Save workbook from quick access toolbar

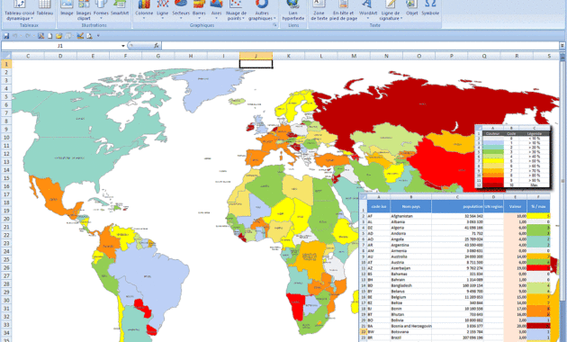coord(6,36)
